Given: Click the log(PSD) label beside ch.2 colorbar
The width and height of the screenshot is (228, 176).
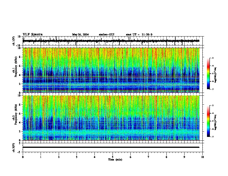Looking at the screenshot, I should [215, 122].
